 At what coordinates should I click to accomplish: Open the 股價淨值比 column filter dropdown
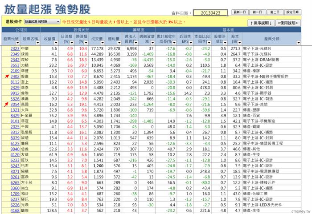pyautogui.click(x=225, y=43)
